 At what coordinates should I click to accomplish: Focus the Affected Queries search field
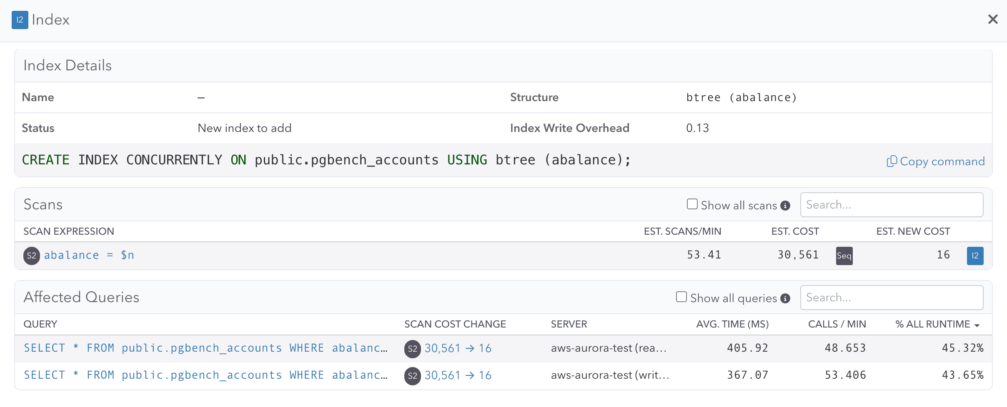[891, 298]
